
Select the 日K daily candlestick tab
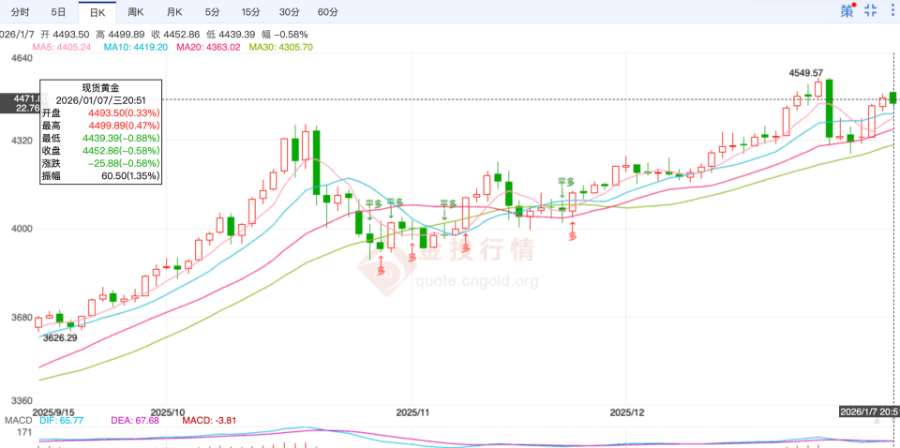click(97, 11)
